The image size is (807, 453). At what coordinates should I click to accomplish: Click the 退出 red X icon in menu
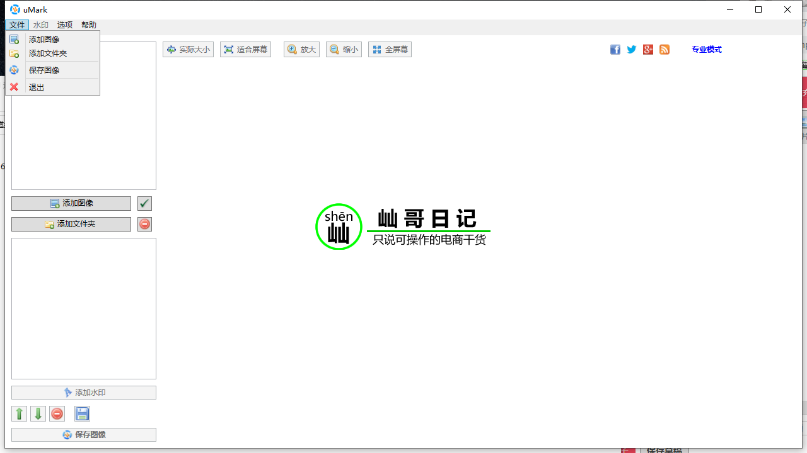(x=14, y=87)
